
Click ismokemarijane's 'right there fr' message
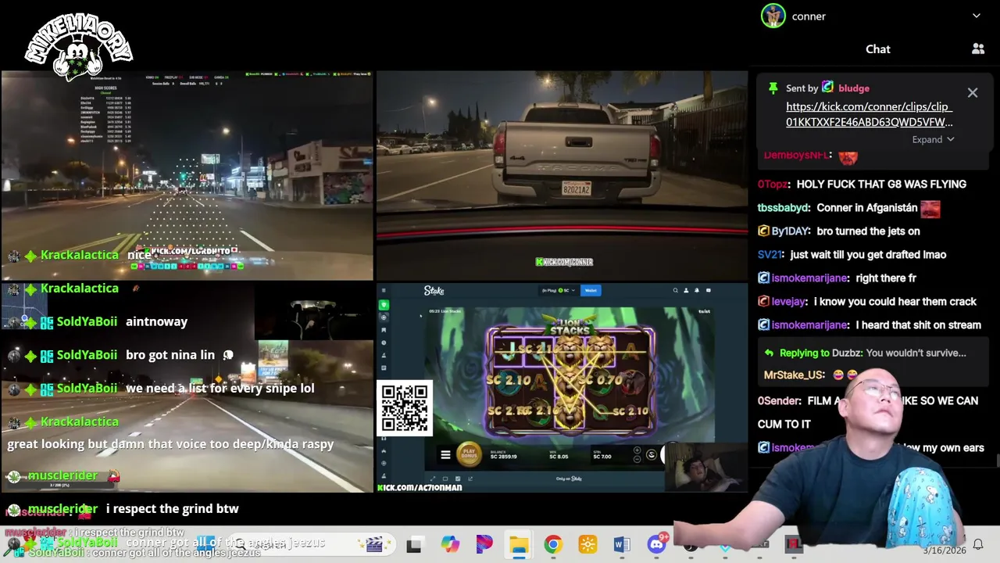pos(885,278)
